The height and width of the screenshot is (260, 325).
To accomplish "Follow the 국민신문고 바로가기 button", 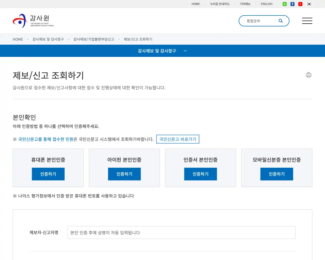I will 178,139.
